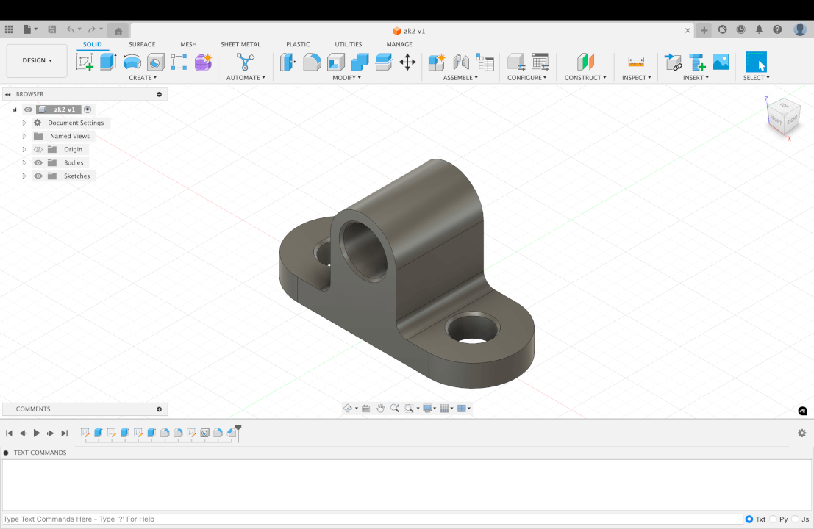
Task: Switch to the Surface tab
Action: tap(142, 44)
